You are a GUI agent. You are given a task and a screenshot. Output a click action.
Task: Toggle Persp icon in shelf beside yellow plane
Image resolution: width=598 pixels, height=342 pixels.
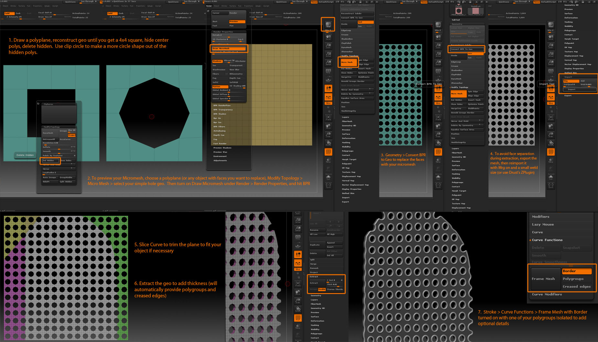(x=328, y=71)
